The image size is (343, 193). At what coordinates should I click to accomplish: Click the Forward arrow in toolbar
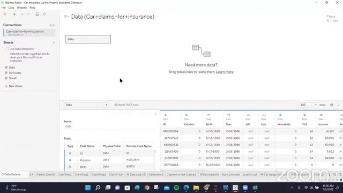coord(21,14)
